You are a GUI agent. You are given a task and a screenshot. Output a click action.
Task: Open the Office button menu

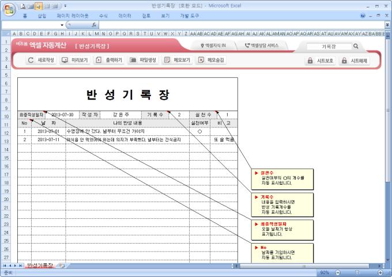[9, 10]
